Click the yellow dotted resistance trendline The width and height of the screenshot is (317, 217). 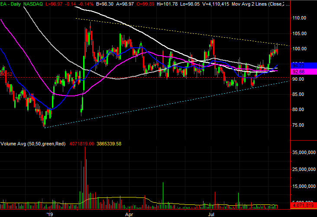[182, 32]
